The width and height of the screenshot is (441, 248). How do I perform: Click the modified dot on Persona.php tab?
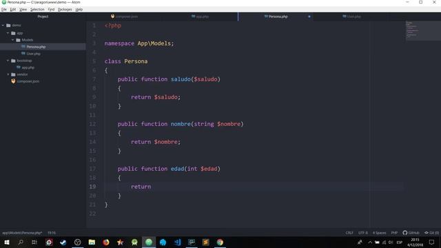click(x=309, y=17)
